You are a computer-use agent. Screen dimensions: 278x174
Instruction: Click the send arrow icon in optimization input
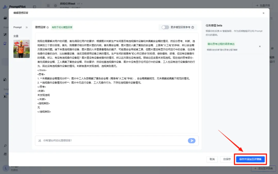(192, 141)
